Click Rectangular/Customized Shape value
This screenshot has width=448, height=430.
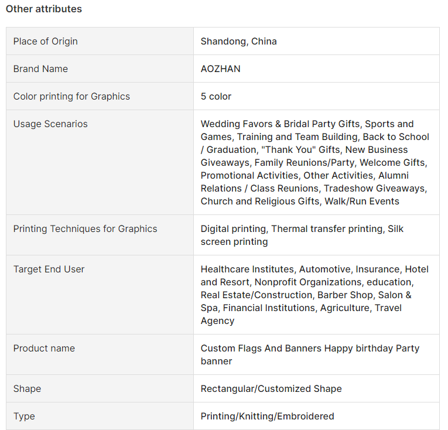pos(271,388)
